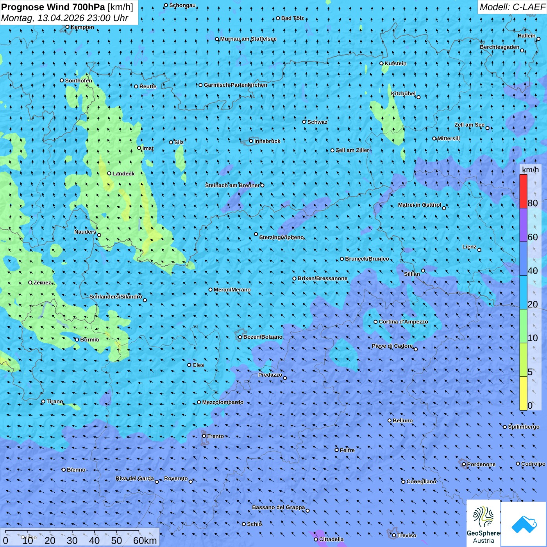
Task: Click the Cles label
Action: pyautogui.click(x=198, y=365)
